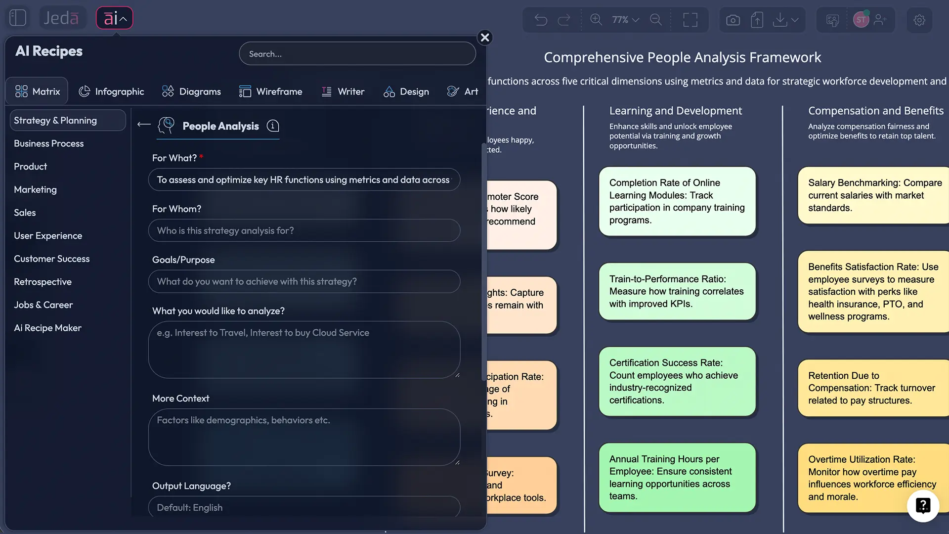Go back using the arrow beside People Analysis

[x=143, y=125]
